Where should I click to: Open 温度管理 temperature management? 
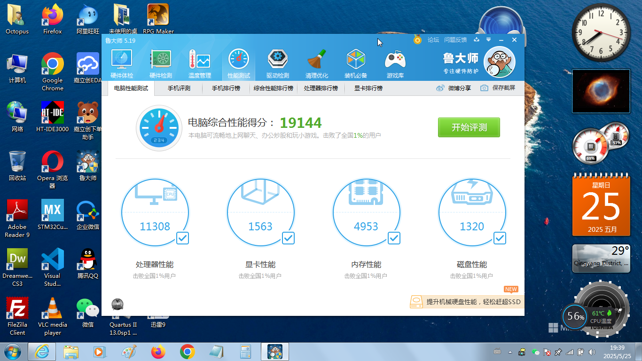(x=200, y=64)
